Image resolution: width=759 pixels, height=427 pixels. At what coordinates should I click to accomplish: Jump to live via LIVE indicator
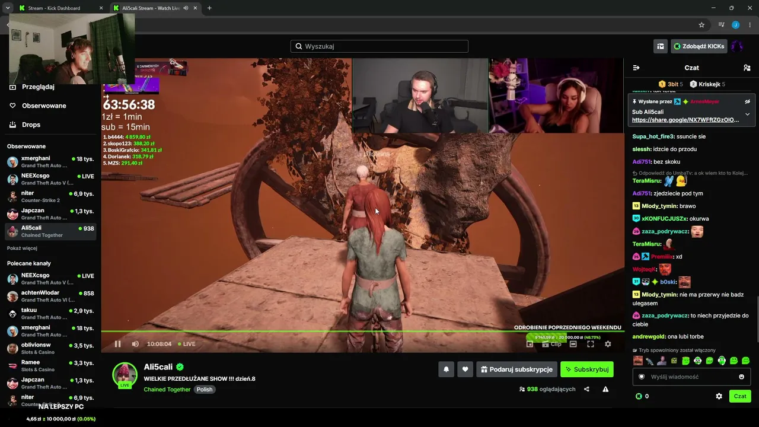pos(186,344)
